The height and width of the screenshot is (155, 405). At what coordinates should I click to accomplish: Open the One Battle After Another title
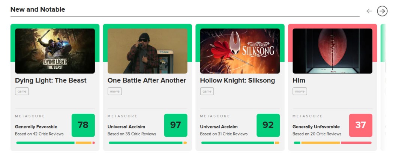[x=147, y=80]
